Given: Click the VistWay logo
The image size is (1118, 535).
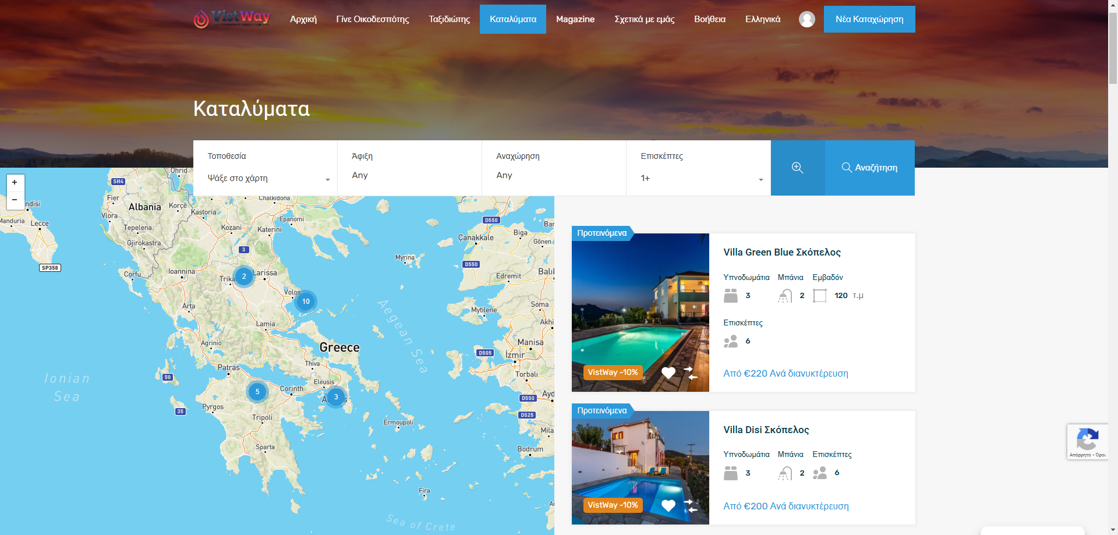Looking at the screenshot, I should [233, 18].
